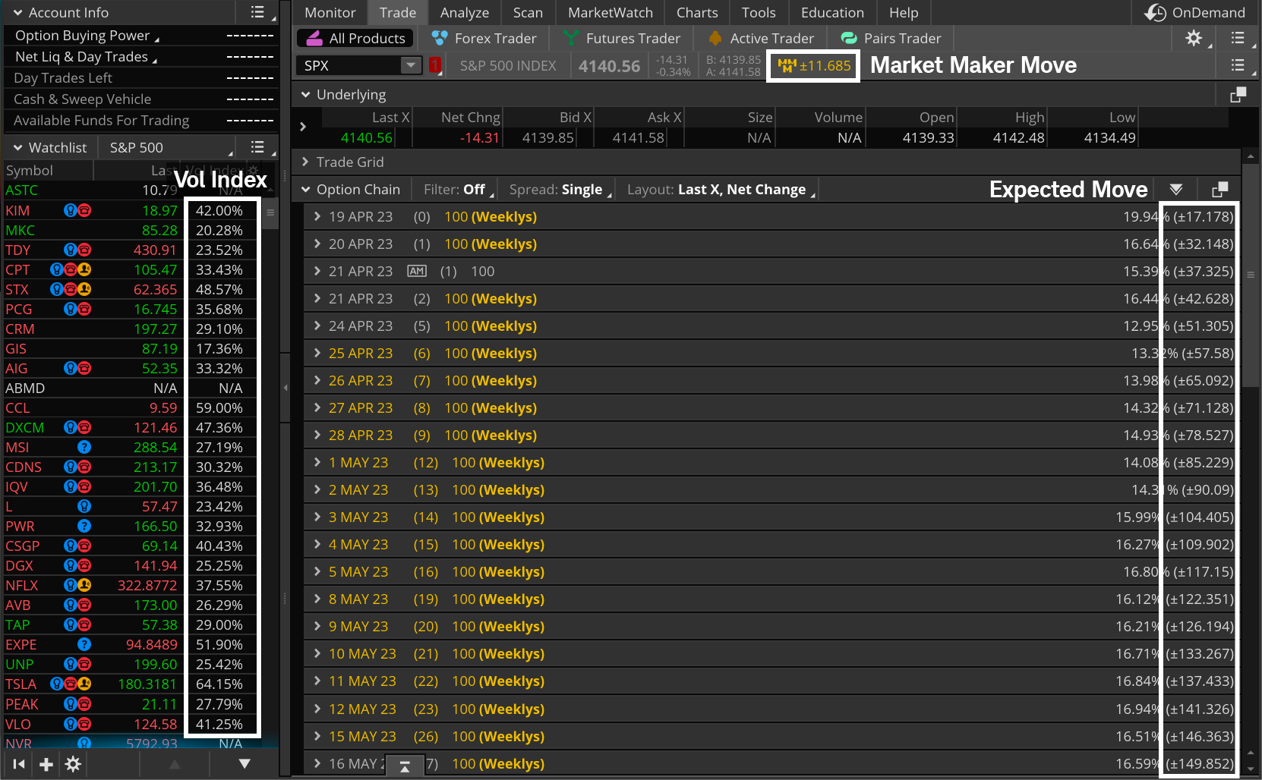This screenshot has height=780, width=1262.
Task: Switch to the Analyze tab
Action: [465, 13]
